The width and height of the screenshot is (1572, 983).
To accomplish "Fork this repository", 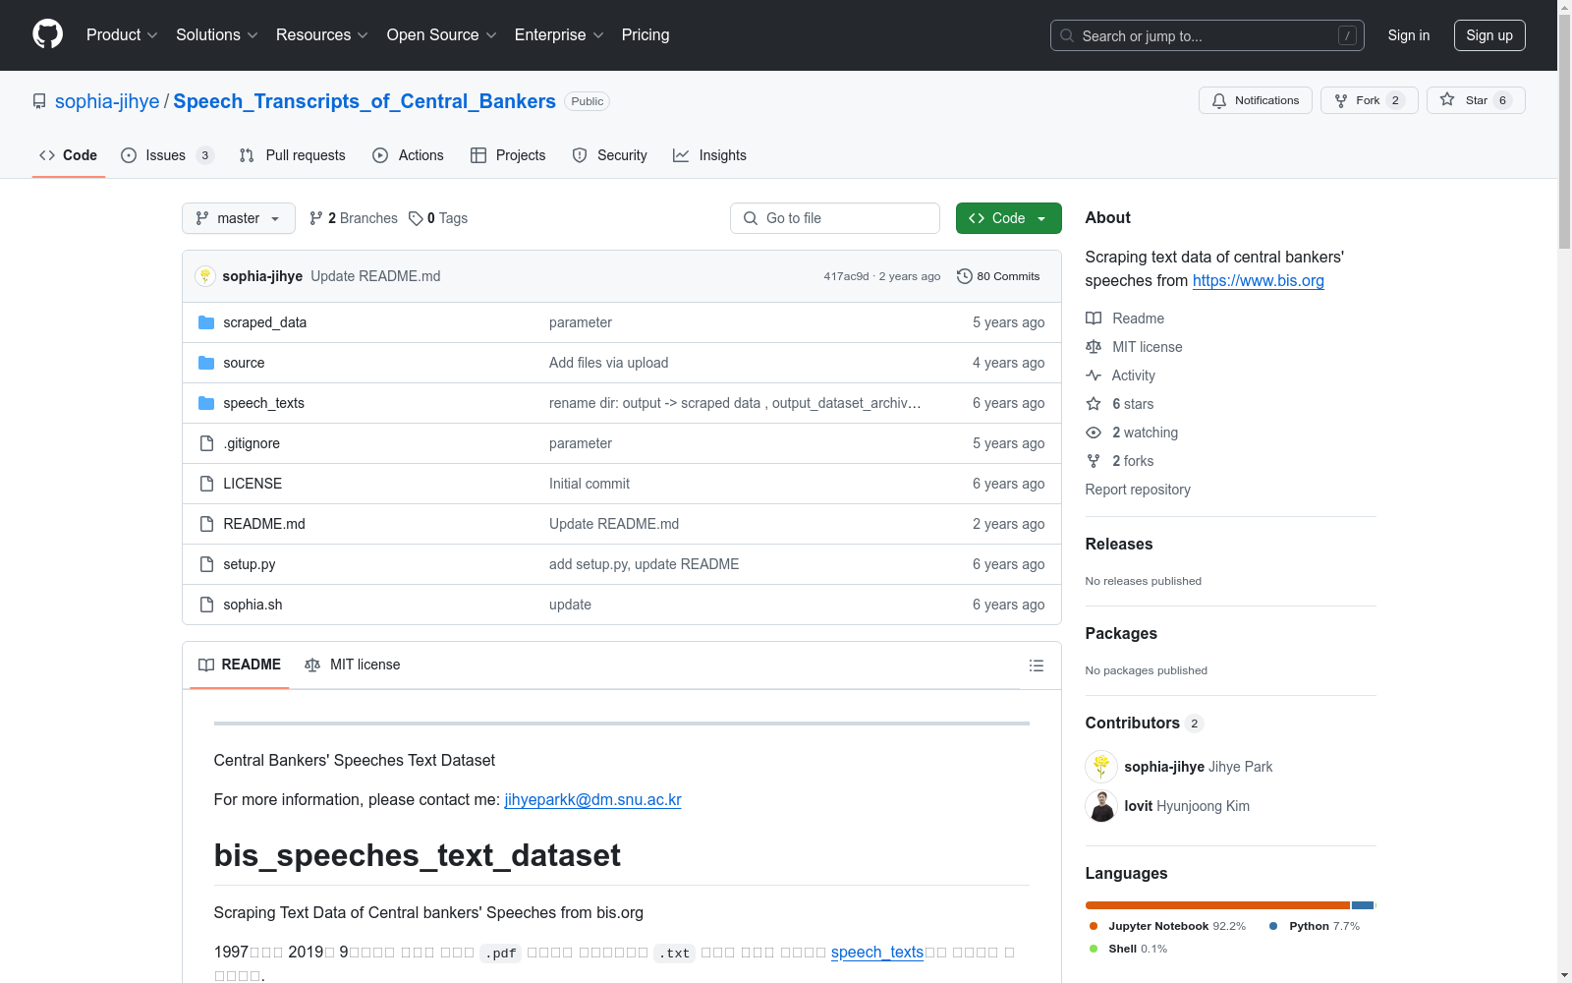I will coord(1370,100).
